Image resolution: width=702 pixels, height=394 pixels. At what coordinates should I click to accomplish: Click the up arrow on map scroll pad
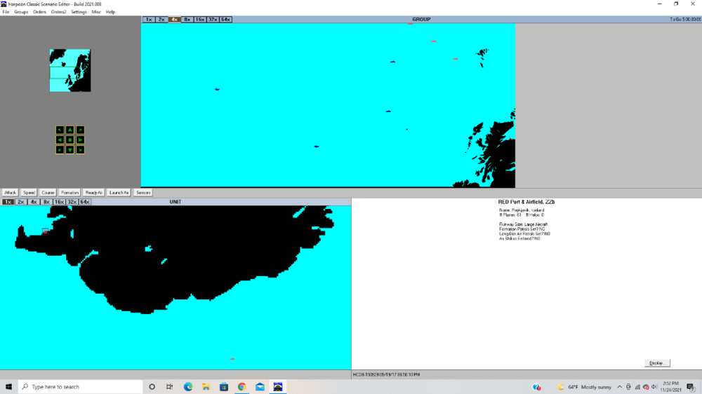70,130
